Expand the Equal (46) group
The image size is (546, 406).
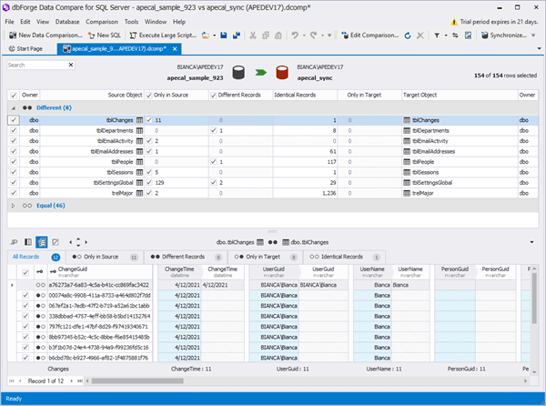[x=14, y=206]
